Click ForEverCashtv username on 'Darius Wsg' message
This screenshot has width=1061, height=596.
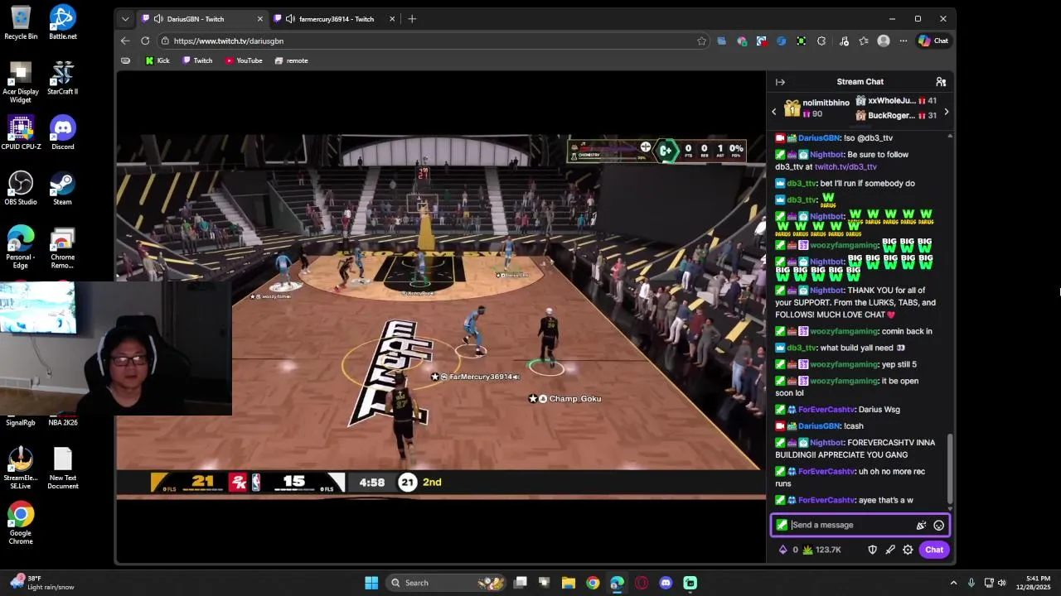[x=826, y=410]
